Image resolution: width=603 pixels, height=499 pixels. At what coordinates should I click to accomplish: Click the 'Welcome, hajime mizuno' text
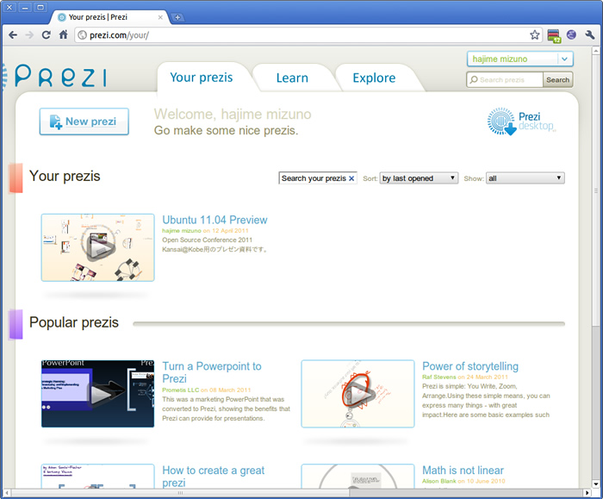point(233,115)
